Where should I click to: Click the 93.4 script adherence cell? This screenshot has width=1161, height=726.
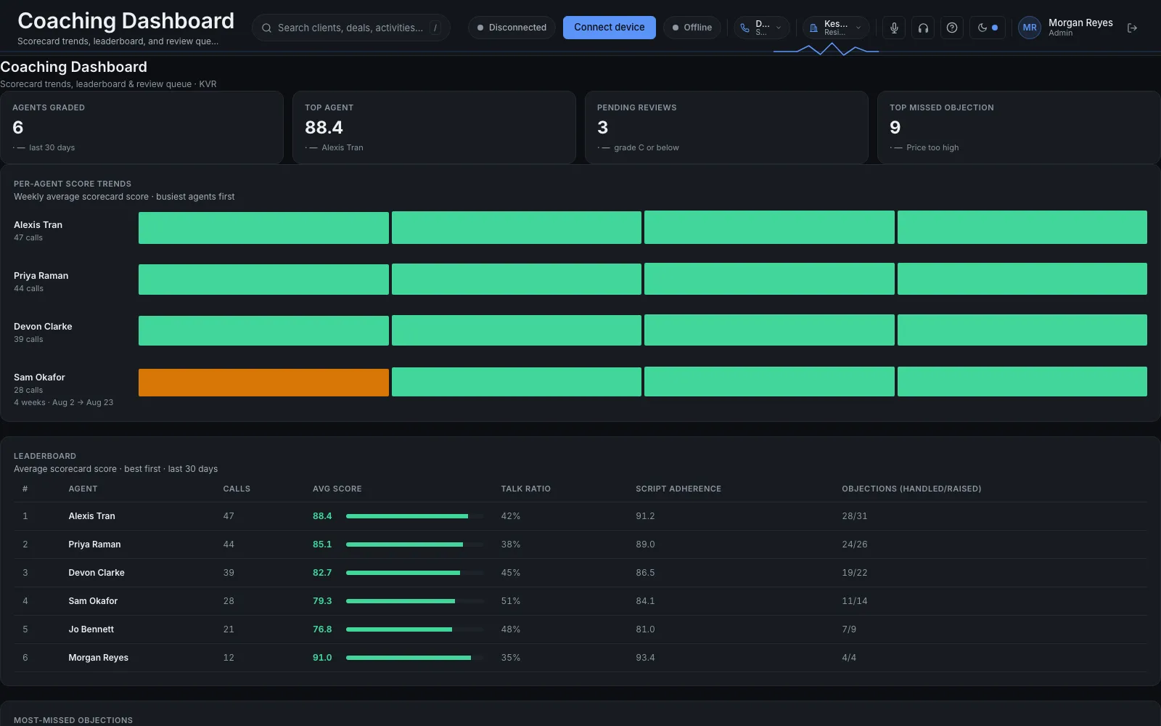pos(645,658)
